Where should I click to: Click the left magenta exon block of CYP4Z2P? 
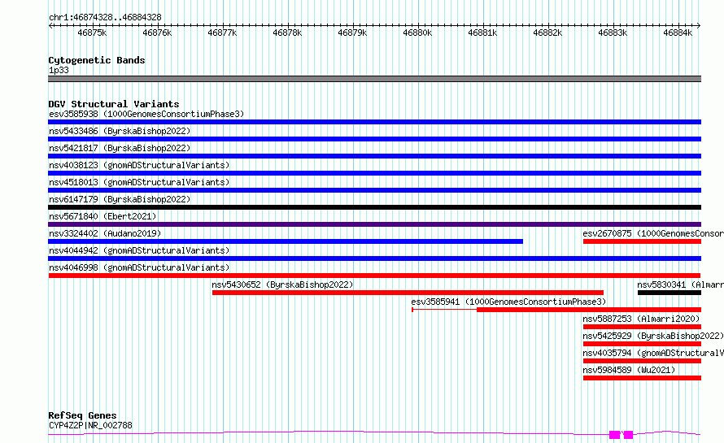[614, 435]
